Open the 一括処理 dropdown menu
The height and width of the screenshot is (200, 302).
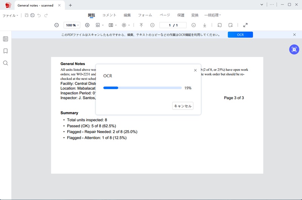[x=213, y=15]
